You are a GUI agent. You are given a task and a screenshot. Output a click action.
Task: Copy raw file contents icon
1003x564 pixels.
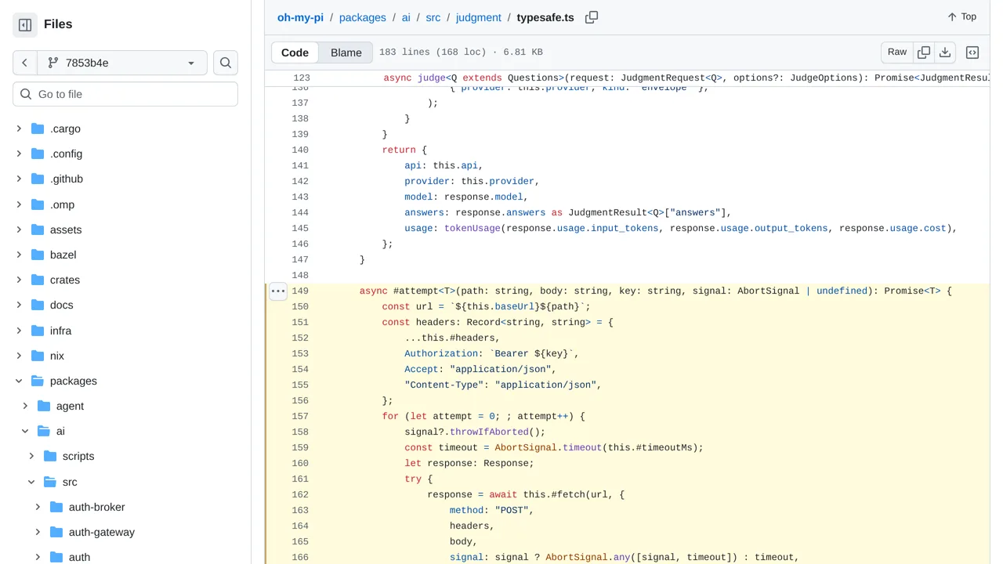pyautogui.click(x=924, y=52)
